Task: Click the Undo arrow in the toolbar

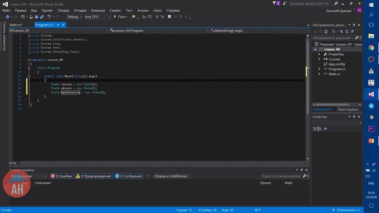Action: click(49, 17)
